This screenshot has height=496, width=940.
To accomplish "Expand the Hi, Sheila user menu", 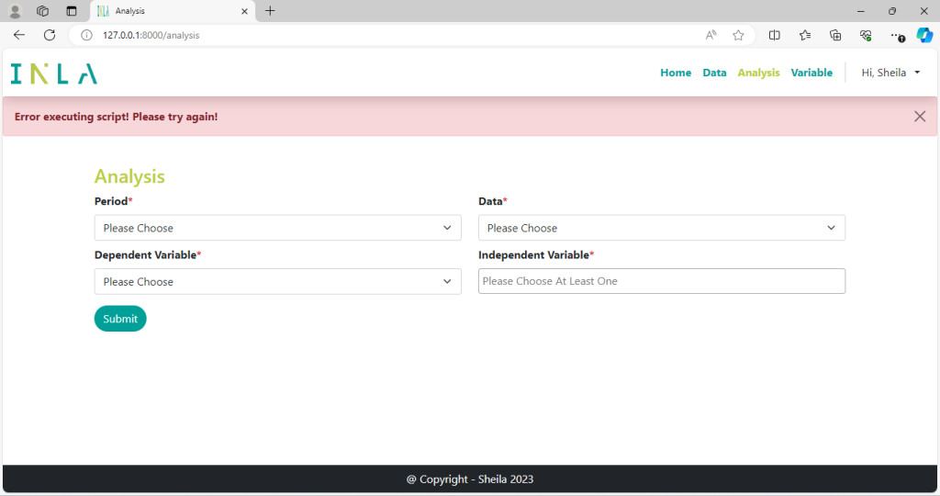I will (x=890, y=73).
